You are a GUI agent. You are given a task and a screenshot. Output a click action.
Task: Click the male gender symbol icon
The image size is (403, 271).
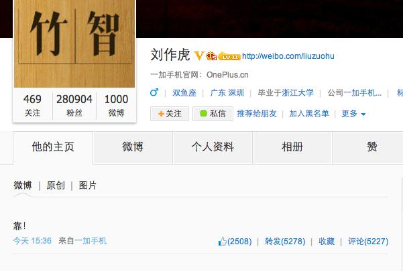(x=154, y=92)
